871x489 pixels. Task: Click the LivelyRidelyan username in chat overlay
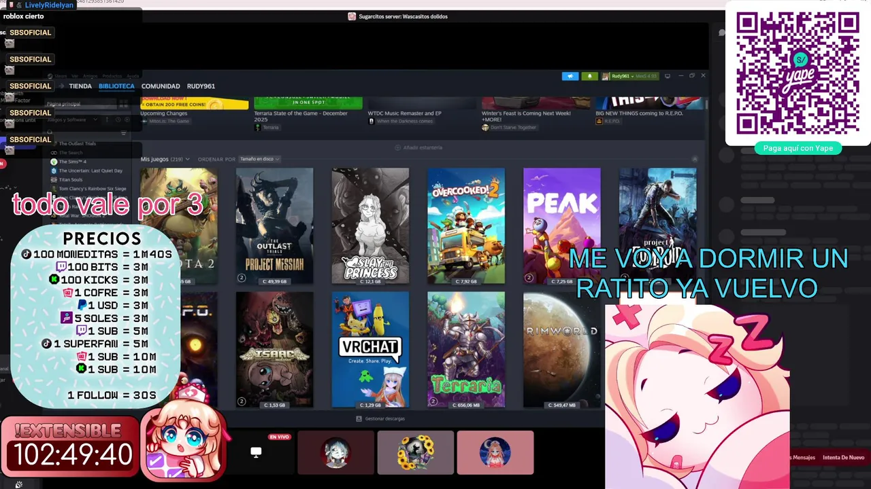(50, 5)
